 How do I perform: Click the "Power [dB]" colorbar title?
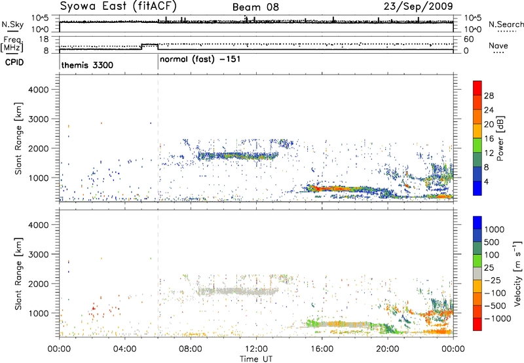(x=500, y=138)
